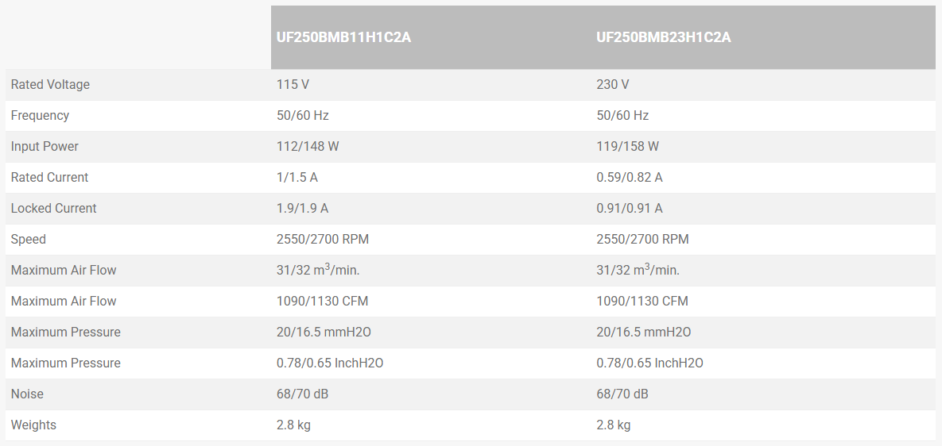Click the Input Power row label
The height and width of the screenshot is (446, 942).
[45, 147]
